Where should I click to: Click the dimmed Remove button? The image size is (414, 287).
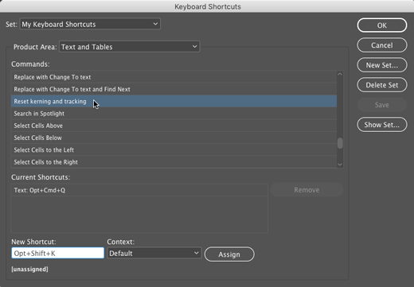pyautogui.click(x=307, y=190)
